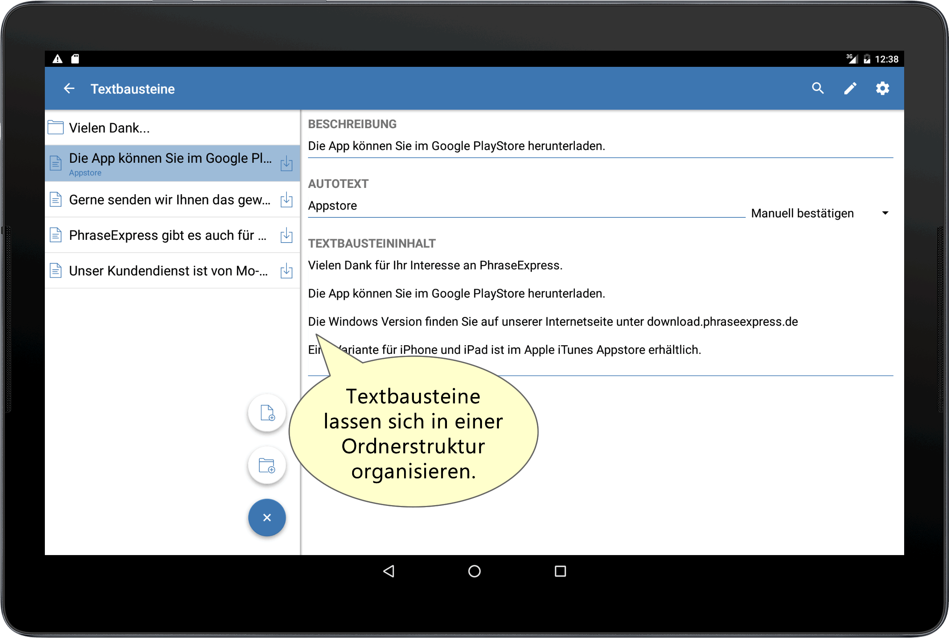Image resolution: width=949 pixels, height=638 pixels.
Task: Tap the SD card icon in status bar
Action: pyautogui.click(x=75, y=59)
